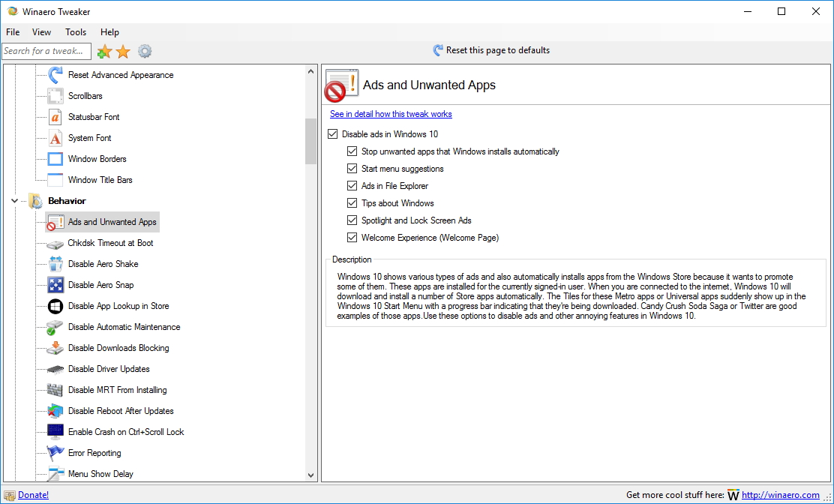Select the System Font tree label
Viewport: 834px width, 504px height.
click(x=89, y=138)
